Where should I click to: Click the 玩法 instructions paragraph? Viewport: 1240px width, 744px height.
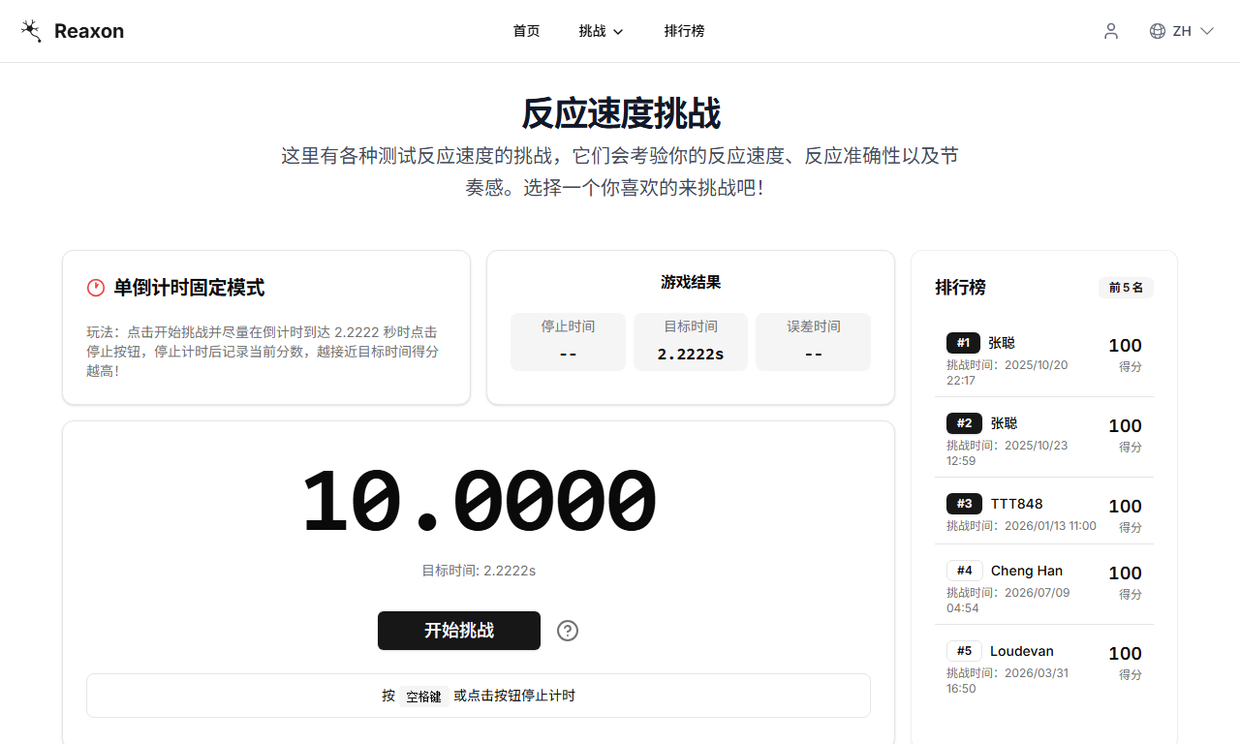point(263,351)
